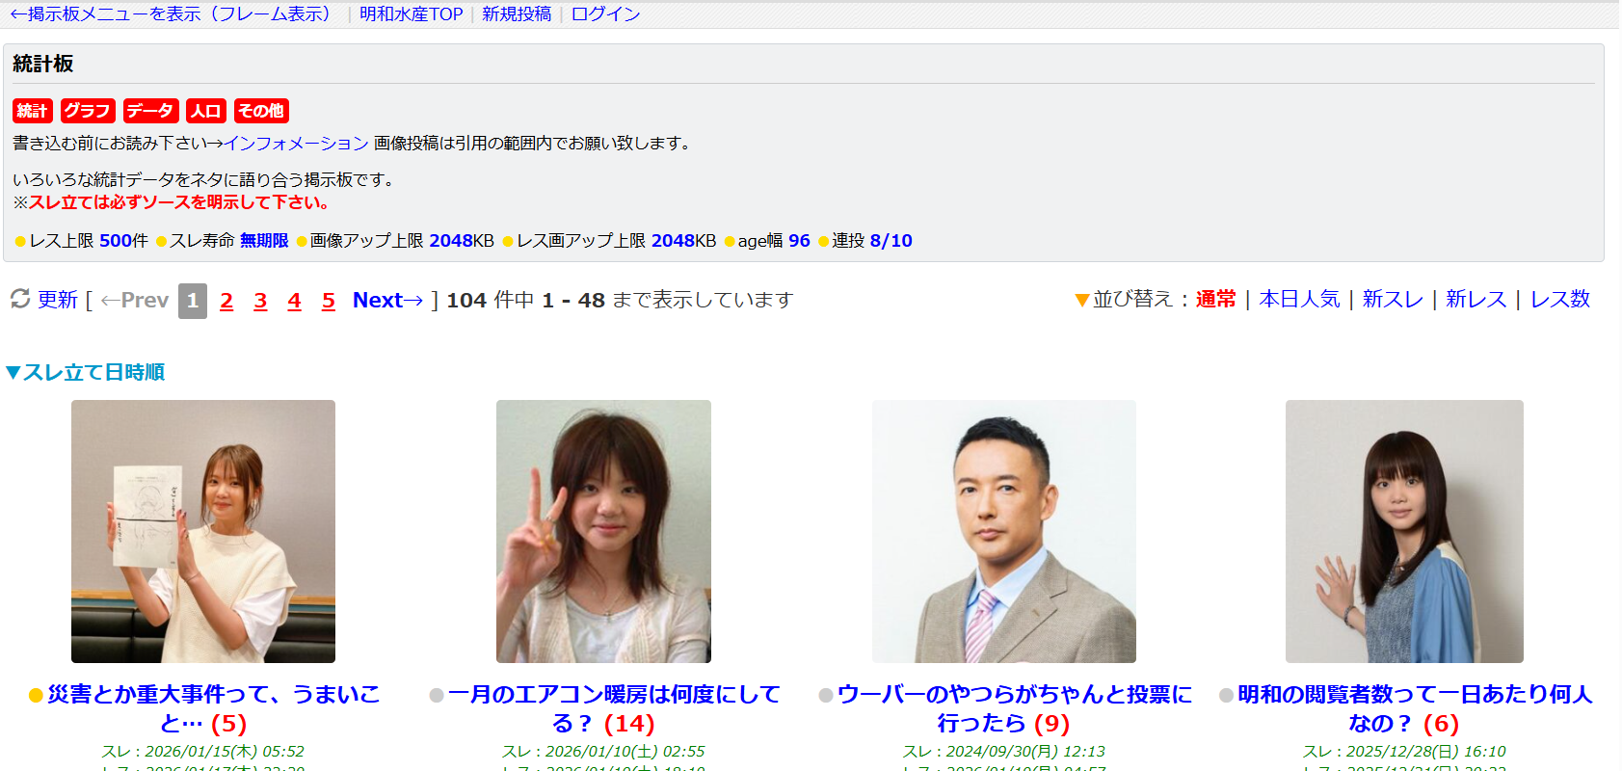Expand the スレ立て日時順 section header
Image resolution: width=1622 pixels, height=771 pixels.
click(x=86, y=372)
